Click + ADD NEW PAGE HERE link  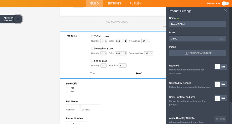click(116, 22)
